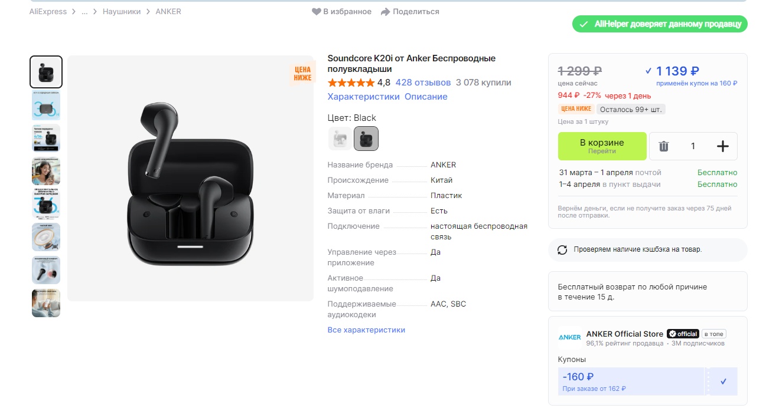The image size is (779, 418).
Task: Toggle the -160 ₽ coupon checkmark
Action: [x=723, y=381]
